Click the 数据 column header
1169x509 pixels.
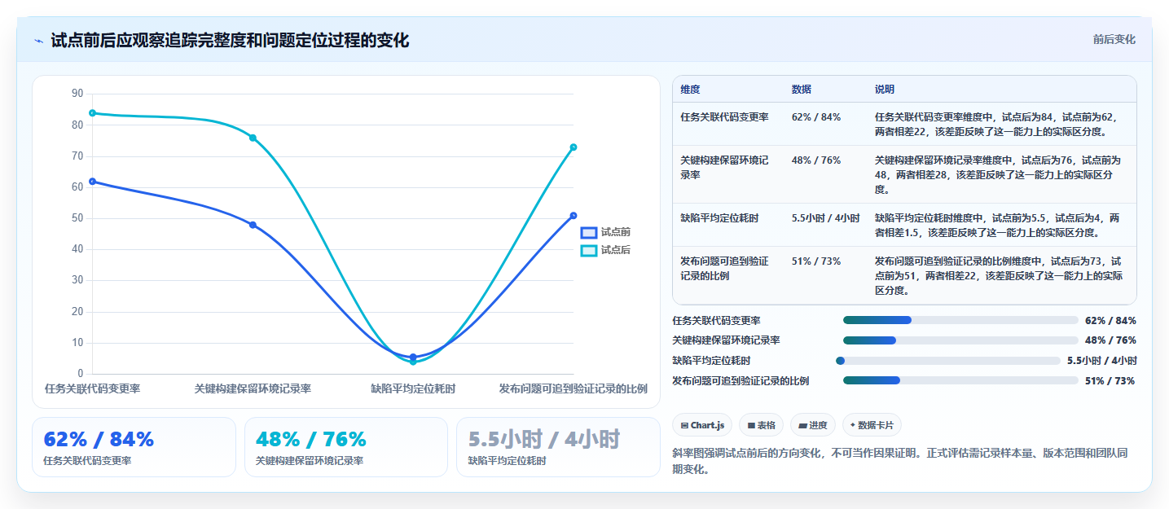tap(801, 90)
